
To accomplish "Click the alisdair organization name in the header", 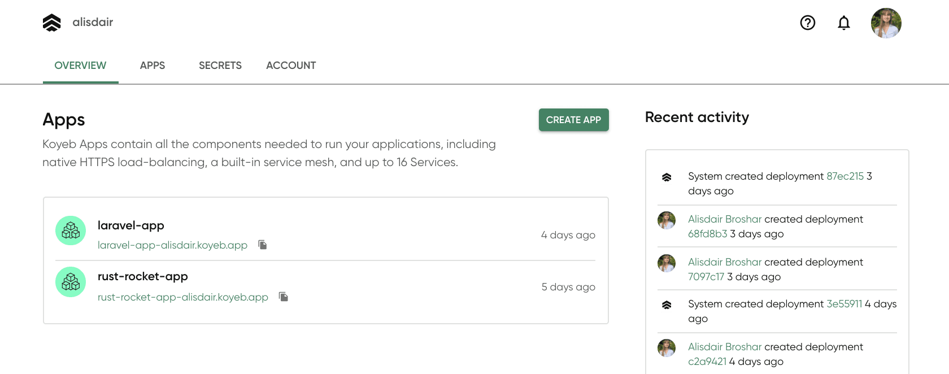I will [x=93, y=22].
